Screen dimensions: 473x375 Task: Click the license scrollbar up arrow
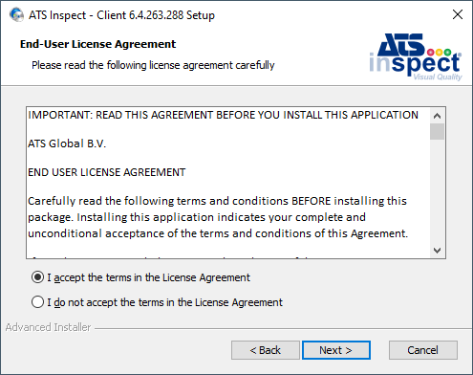pyautogui.click(x=437, y=116)
